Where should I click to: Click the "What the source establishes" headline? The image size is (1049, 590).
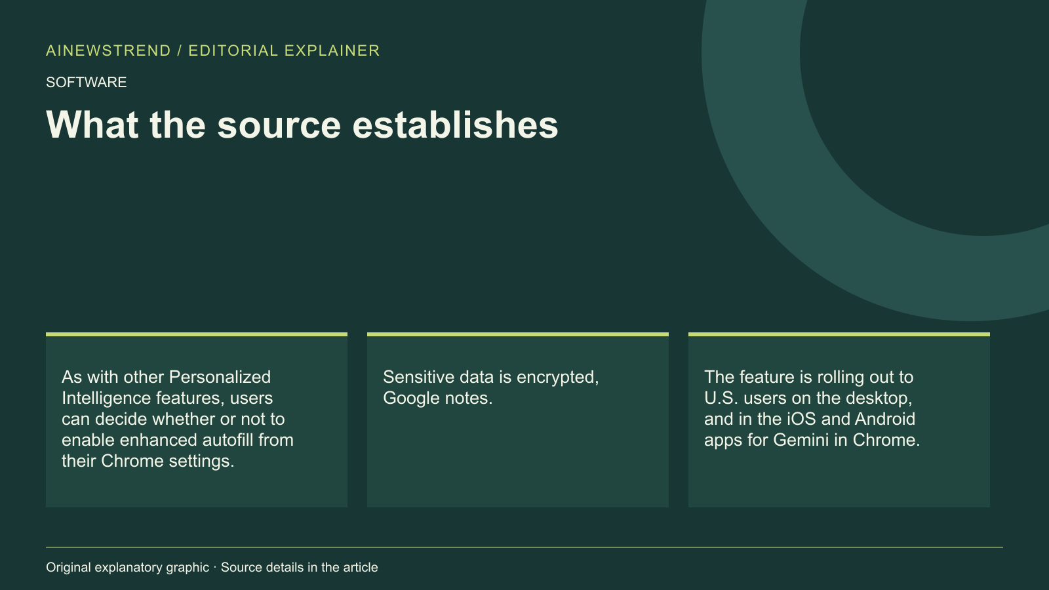(302, 125)
